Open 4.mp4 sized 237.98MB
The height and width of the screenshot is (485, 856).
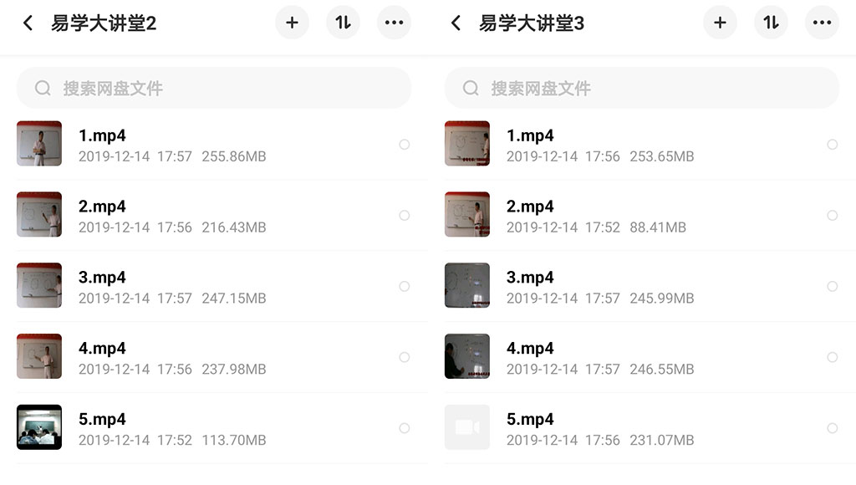tap(214, 357)
